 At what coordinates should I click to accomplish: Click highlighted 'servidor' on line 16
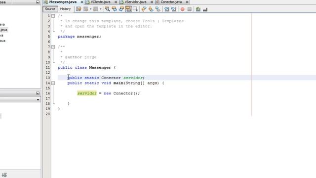coord(87,93)
